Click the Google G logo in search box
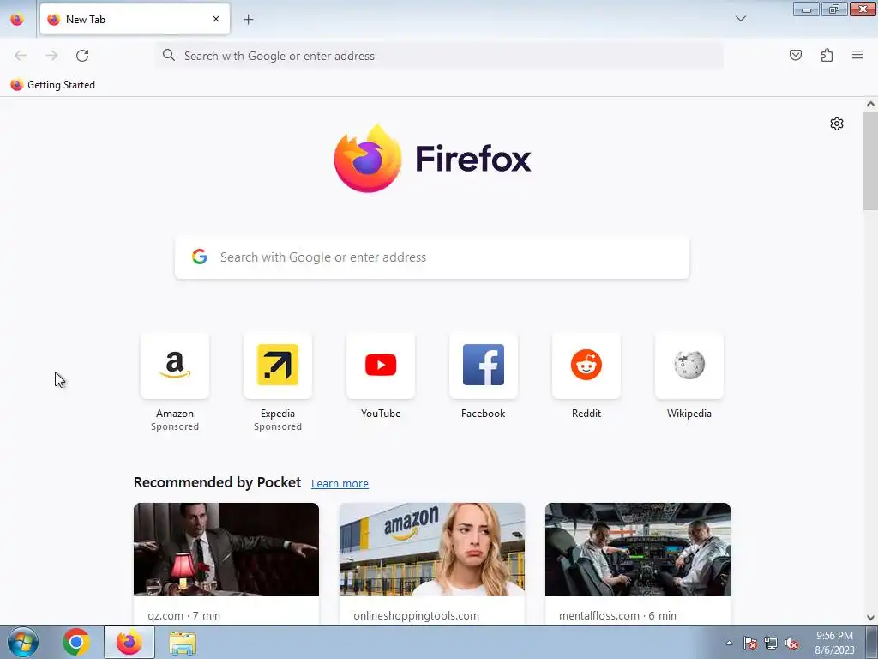This screenshot has height=659, width=878. click(200, 257)
